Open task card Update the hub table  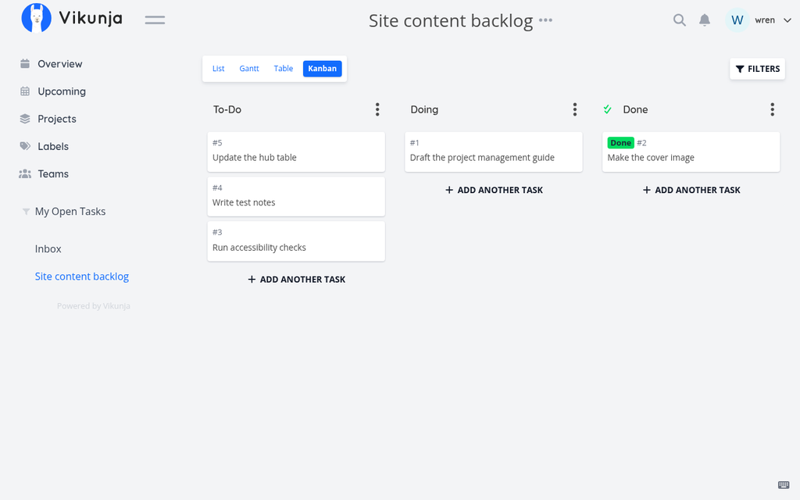click(x=296, y=152)
